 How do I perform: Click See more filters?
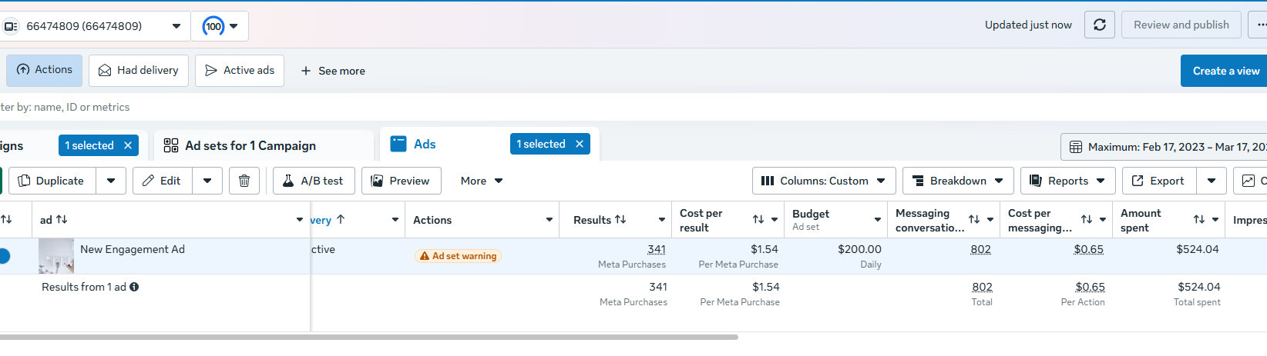click(x=332, y=71)
